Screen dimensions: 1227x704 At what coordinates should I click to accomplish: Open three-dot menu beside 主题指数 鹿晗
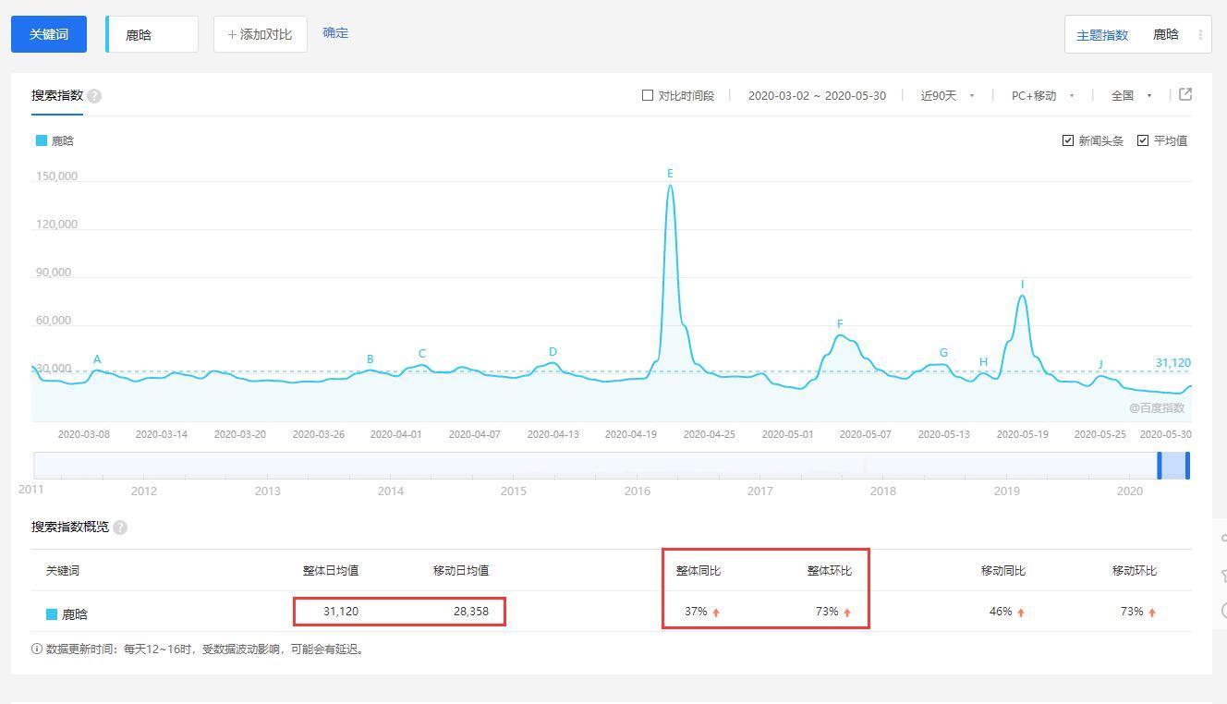[1200, 35]
